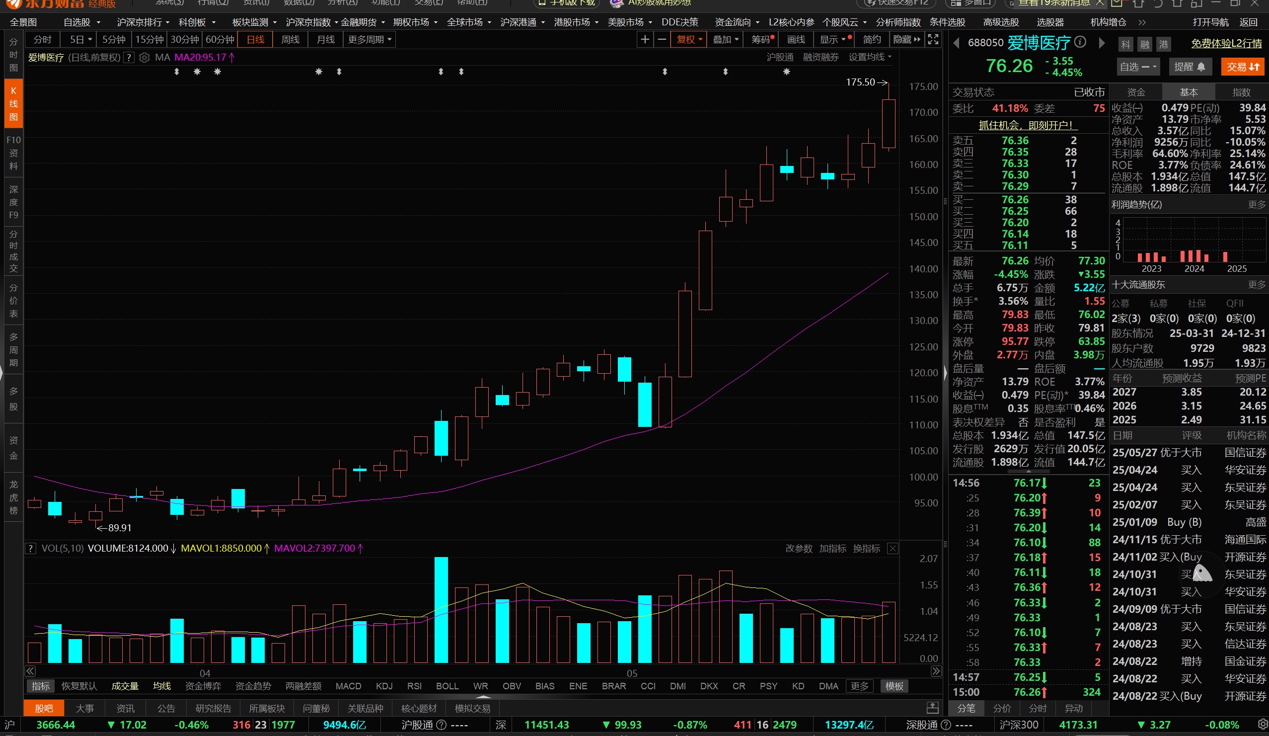Screen dimensions: 1269x736
Task: Go to previous stock with left arrow
Action: tap(956, 43)
